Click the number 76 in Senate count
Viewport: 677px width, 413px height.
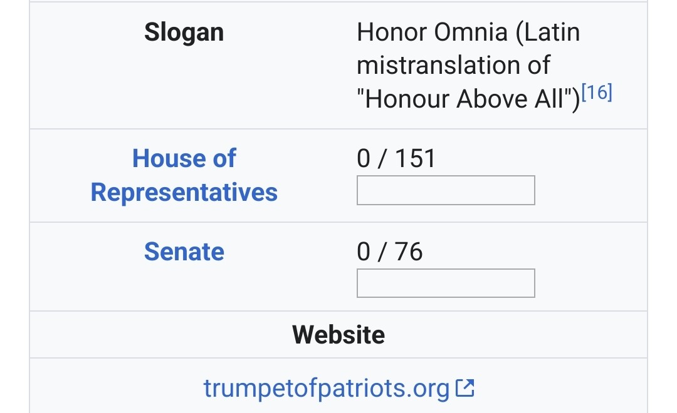(x=409, y=252)
